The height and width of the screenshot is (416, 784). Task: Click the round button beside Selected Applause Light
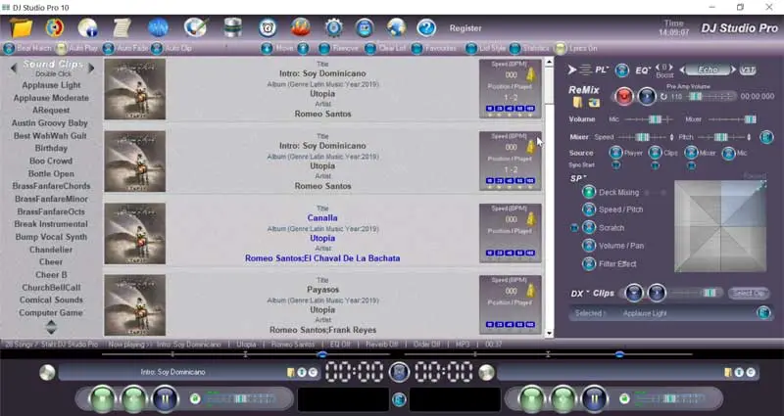click(763, 313)
